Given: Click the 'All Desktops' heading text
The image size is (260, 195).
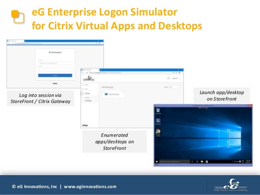Looking at the screenshot, I should [108, 87].
